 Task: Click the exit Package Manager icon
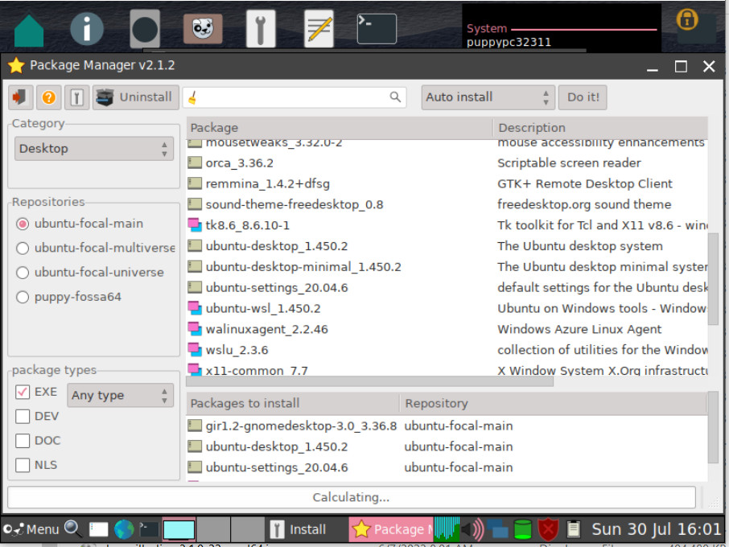pyautogui.click(x=20, y=97)
